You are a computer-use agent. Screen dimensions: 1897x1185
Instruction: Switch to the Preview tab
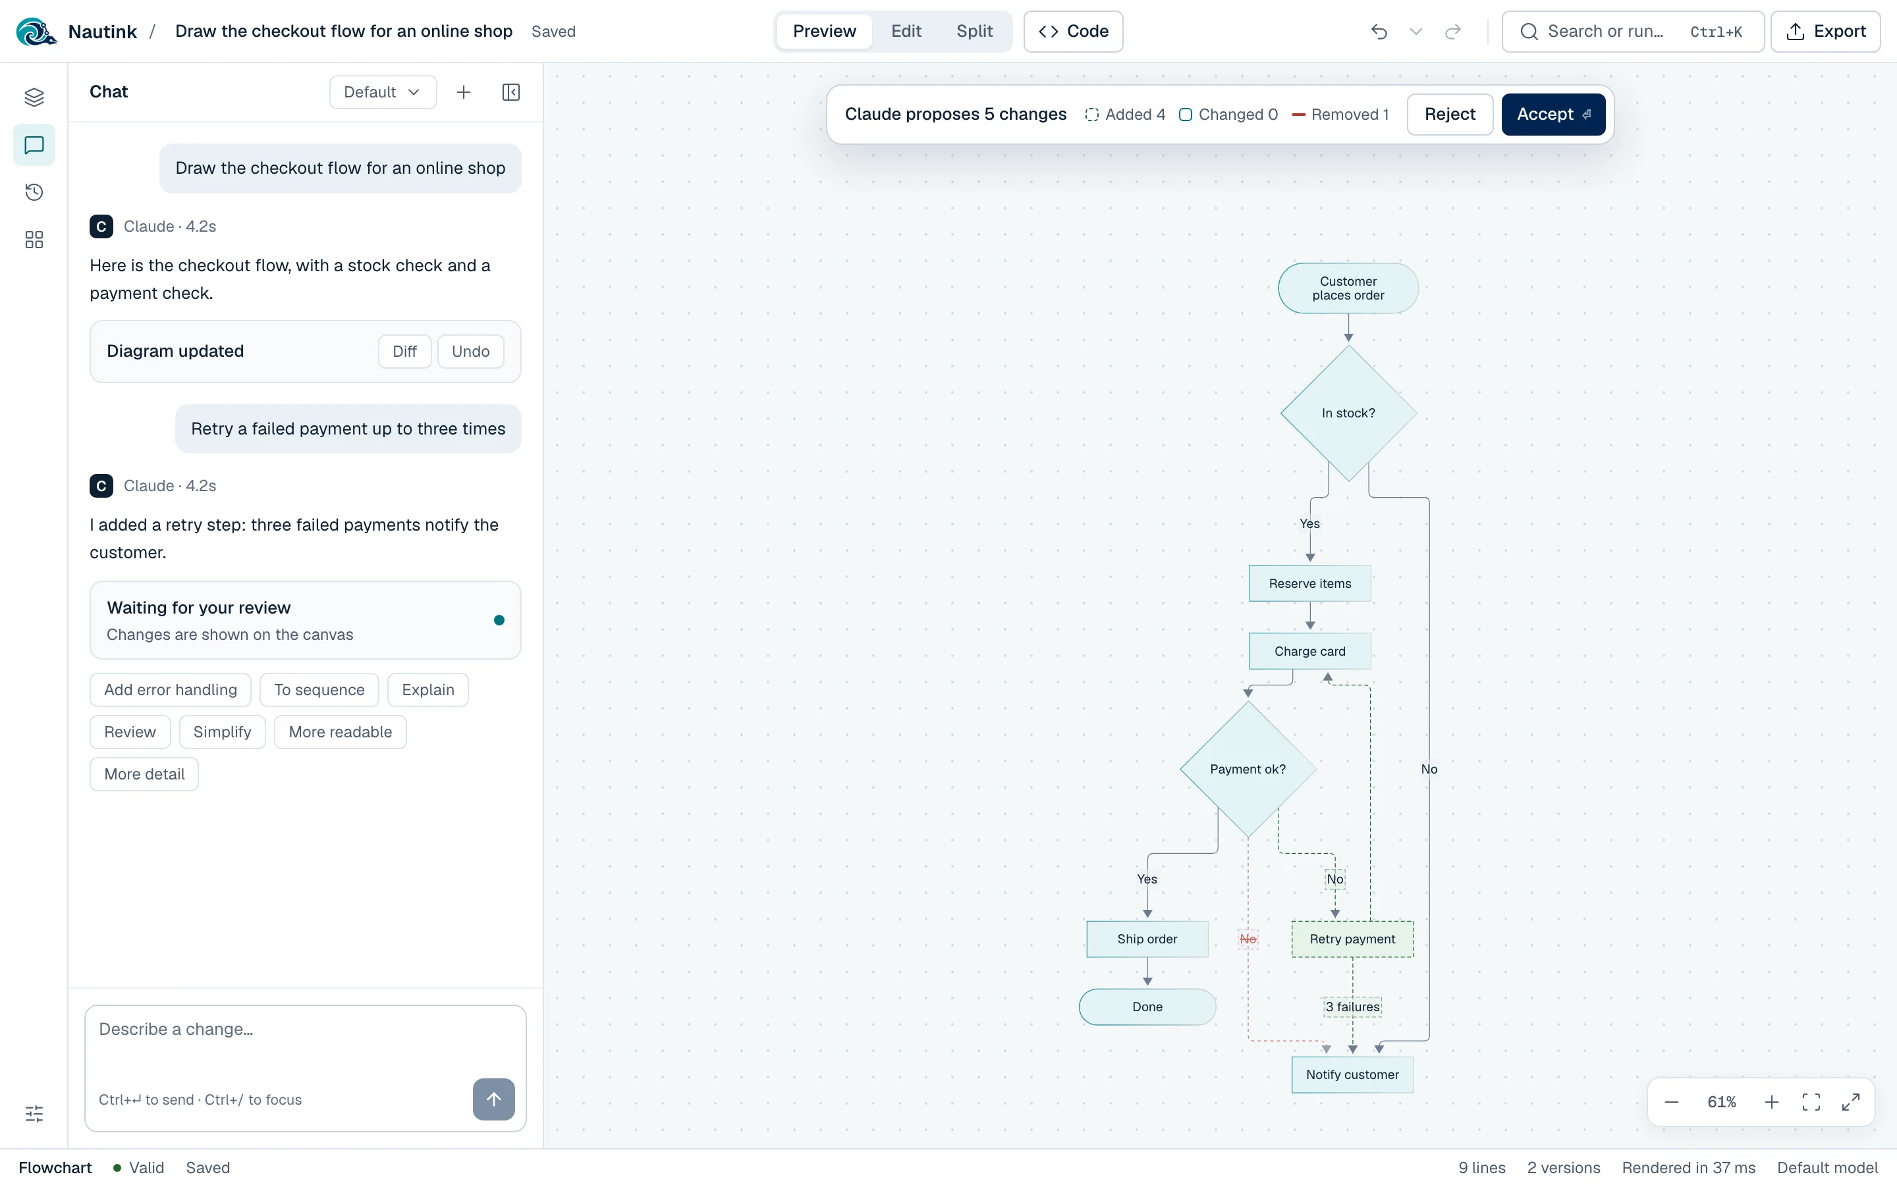pyautogui.click(x=824, y=32)
